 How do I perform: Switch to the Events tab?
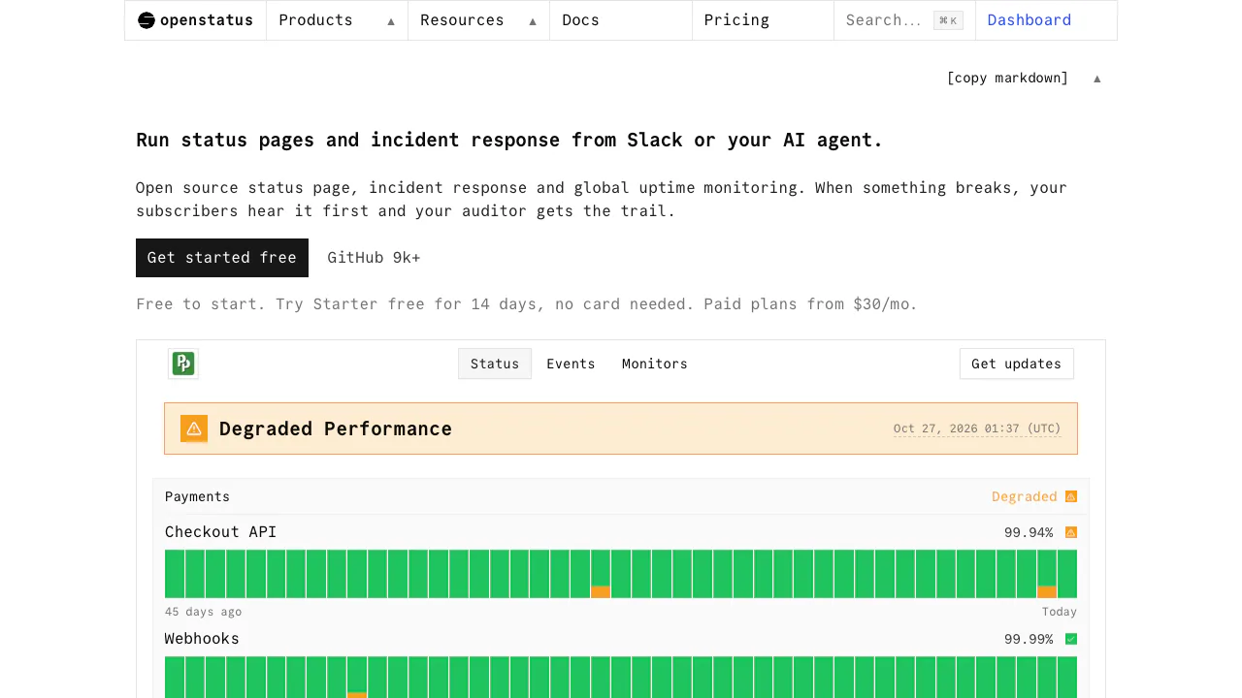(x=571, y=364)
